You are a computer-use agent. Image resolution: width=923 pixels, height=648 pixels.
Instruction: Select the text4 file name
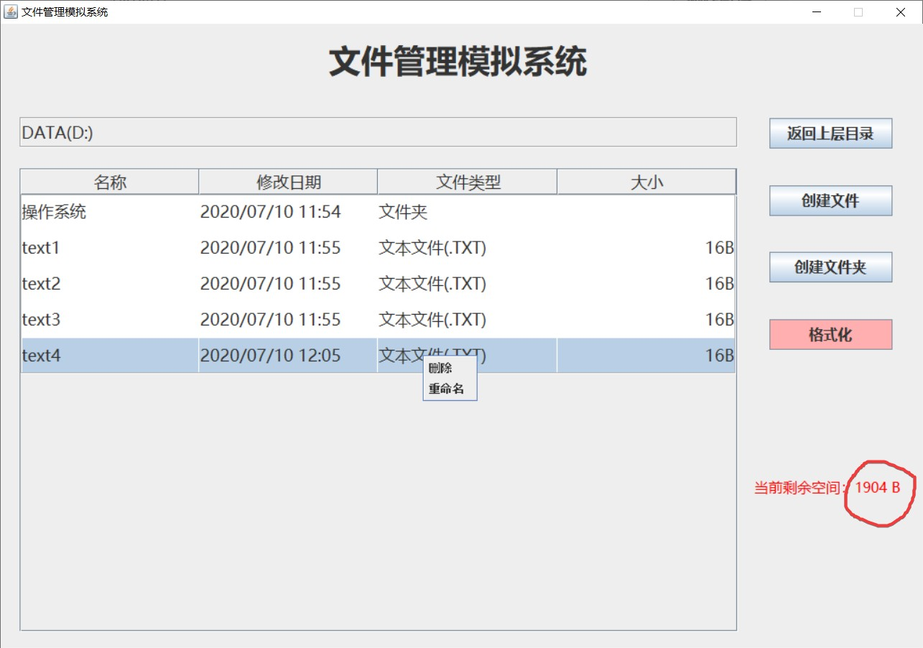(42, 356)
